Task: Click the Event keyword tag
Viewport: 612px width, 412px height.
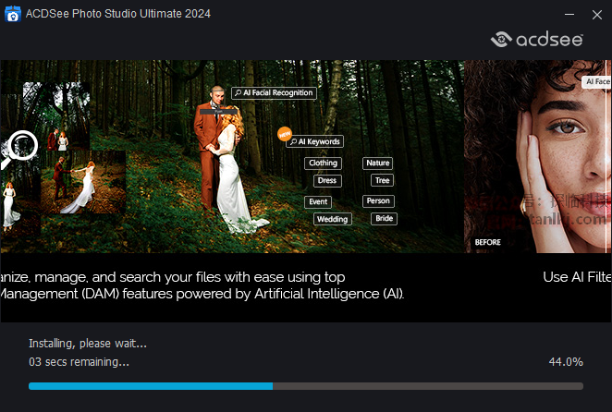Action: pyautogui.click(x=318, y=201)
